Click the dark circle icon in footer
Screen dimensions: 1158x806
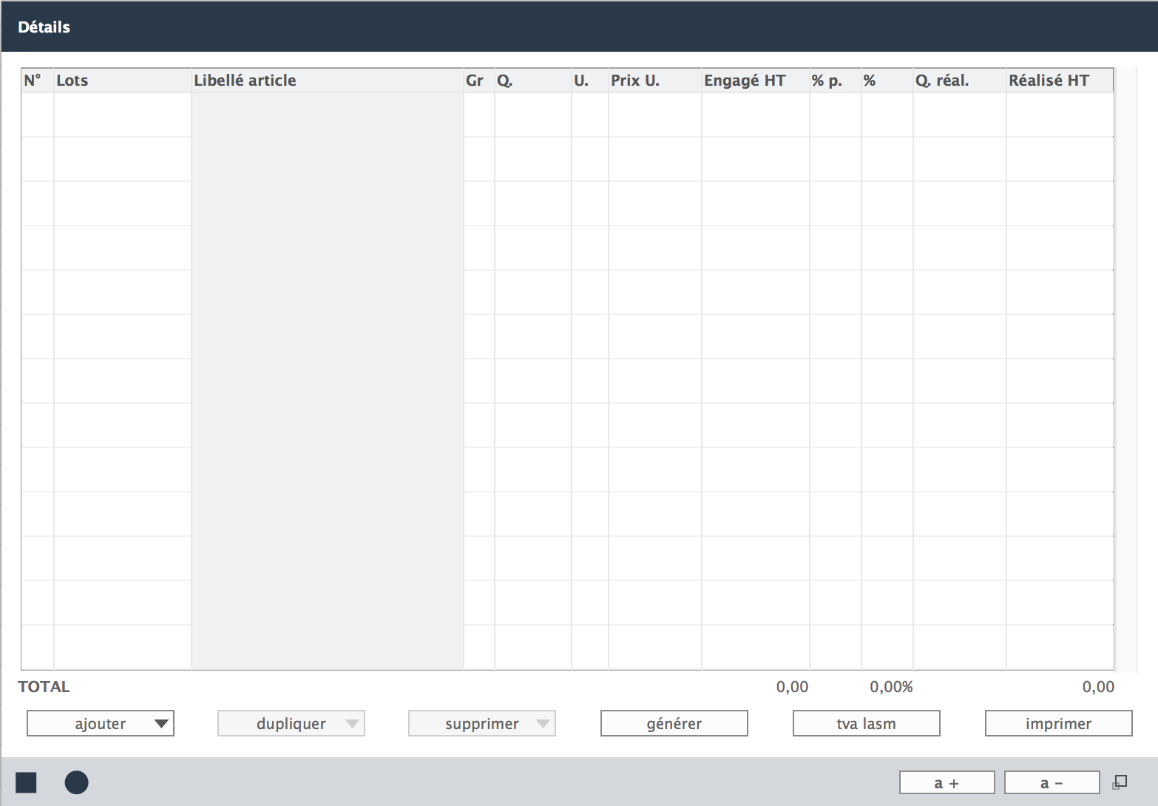pos(76,782)
